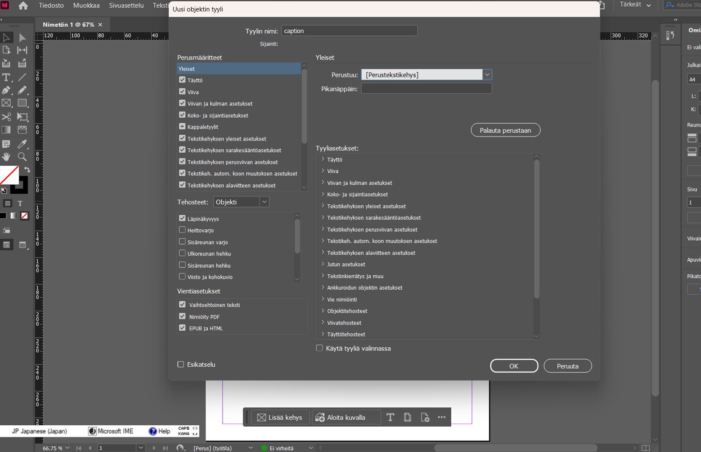Select the Eyedropper tool
The width and height of the screenshot is (701, 452).
click(22, 144)
